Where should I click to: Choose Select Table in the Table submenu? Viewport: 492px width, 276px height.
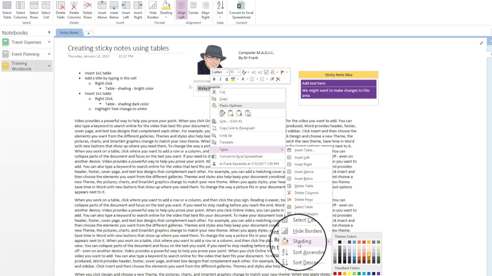(x=309, y=207)
